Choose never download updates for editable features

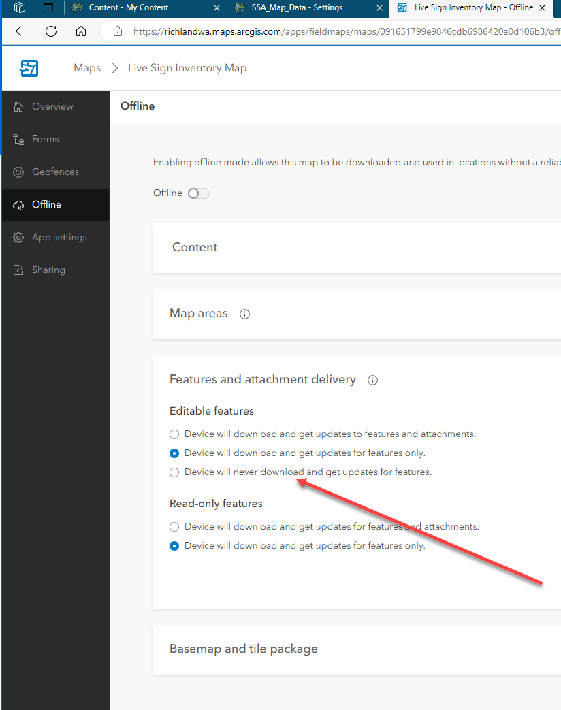pyautogui.click(x=174, y=472)
